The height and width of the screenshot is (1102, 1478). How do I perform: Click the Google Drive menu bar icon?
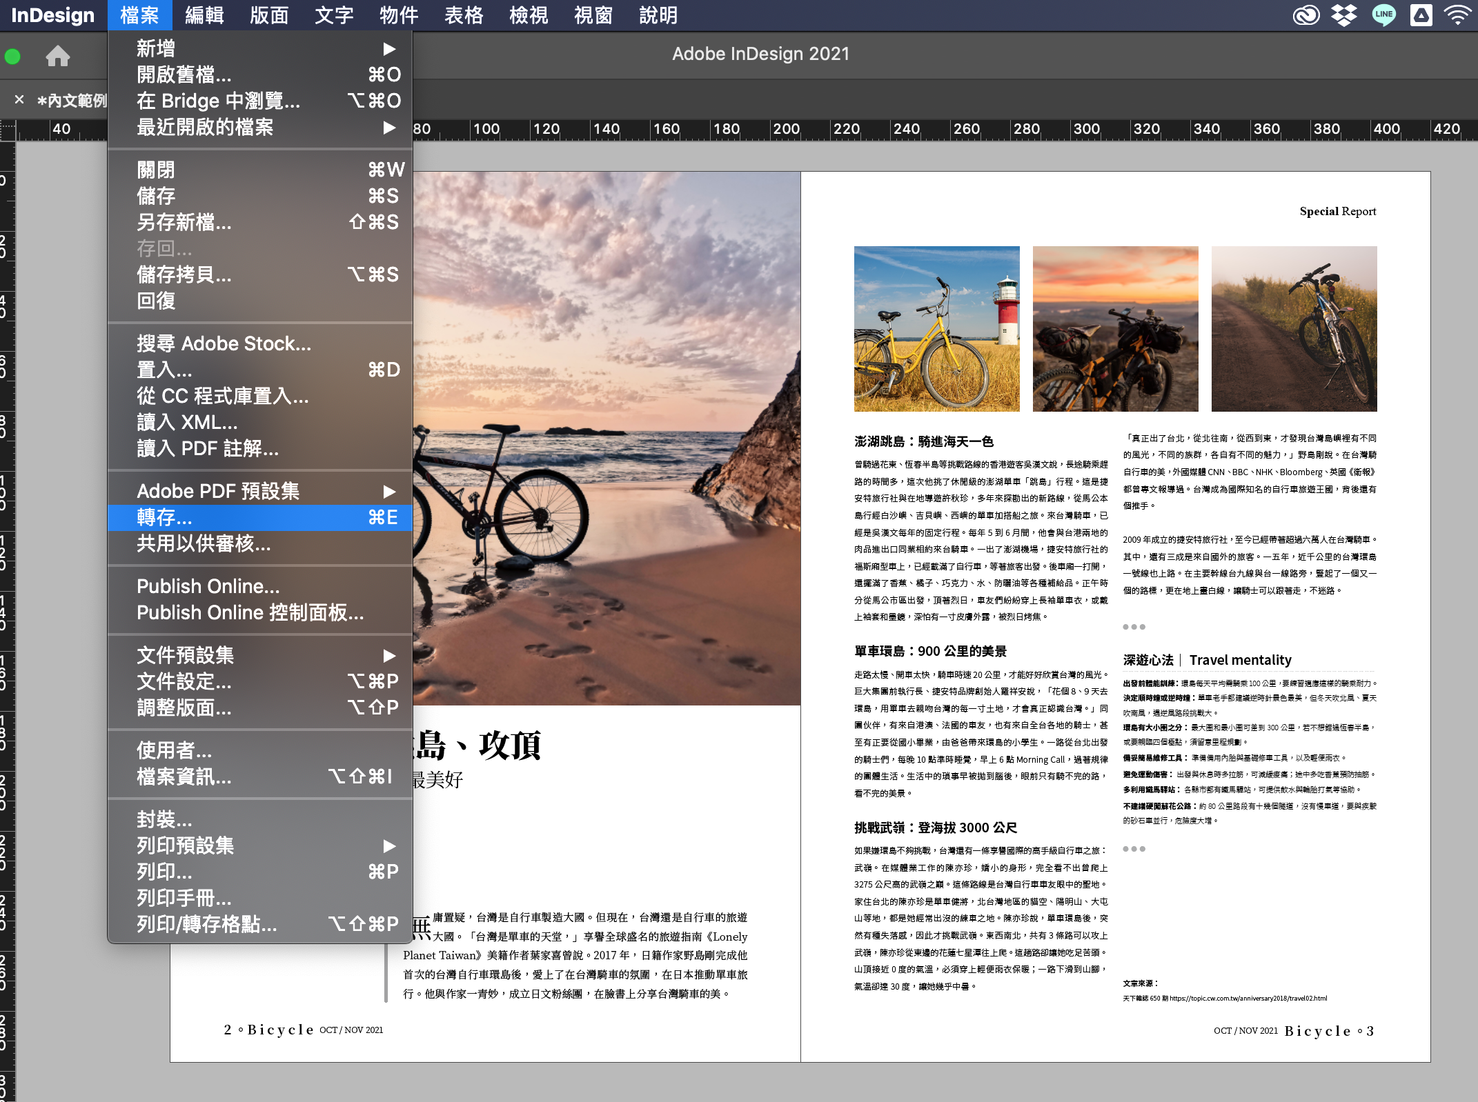pyautogui.click(x=1421, y=14)
